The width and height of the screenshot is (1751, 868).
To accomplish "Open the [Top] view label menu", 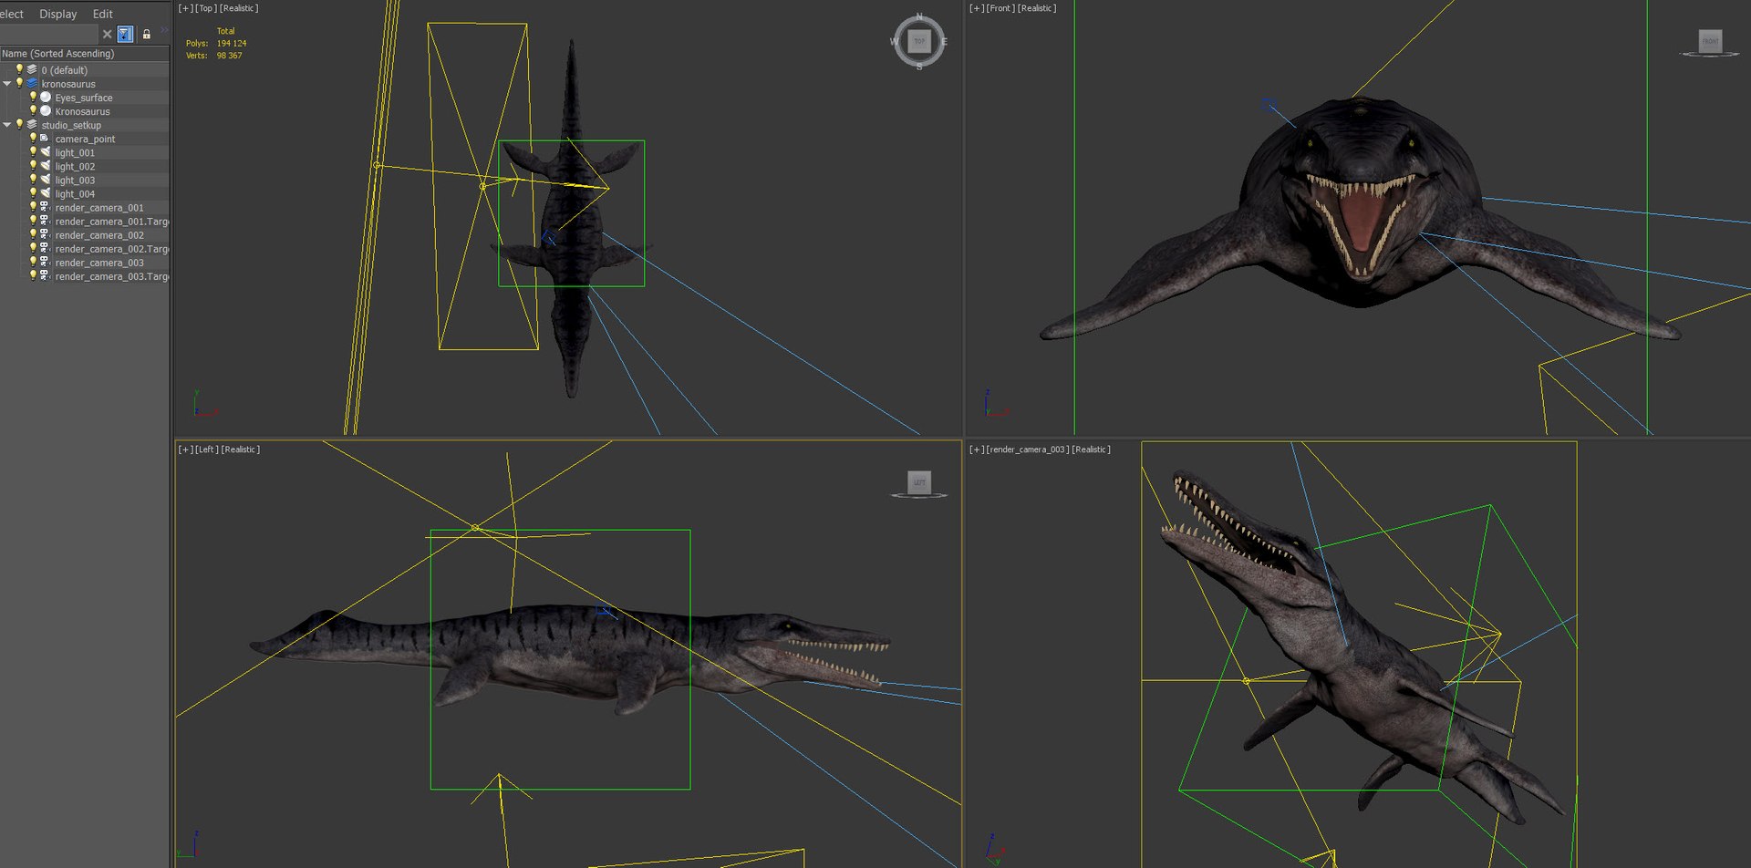I will pos(206,8).
